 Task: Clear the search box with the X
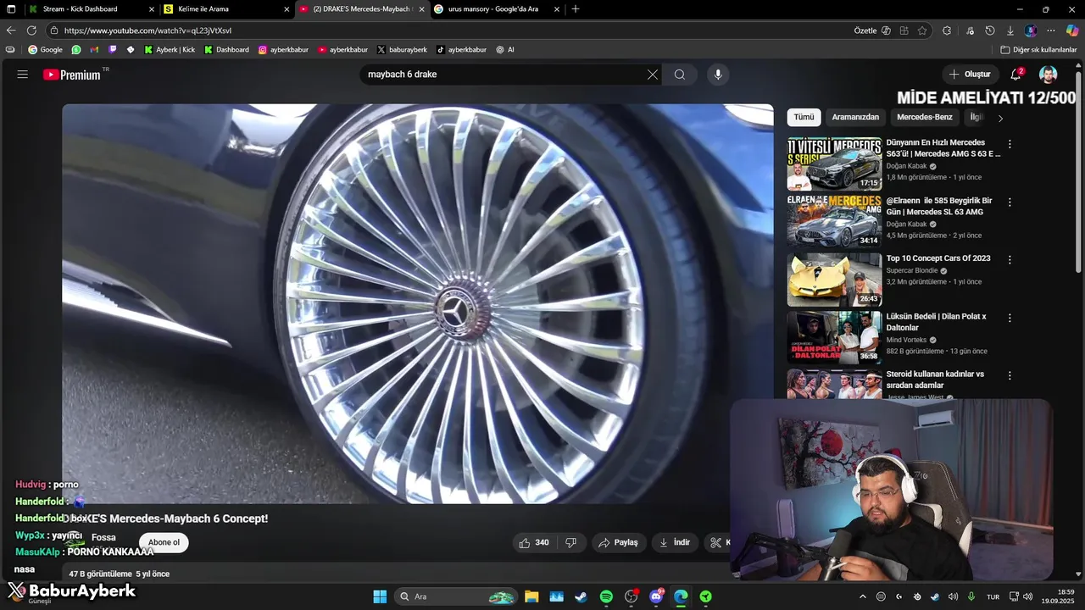click(653, 75)
